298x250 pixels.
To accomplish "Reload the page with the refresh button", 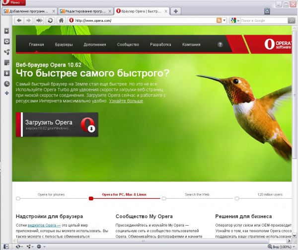I will (x=50, y=20).
